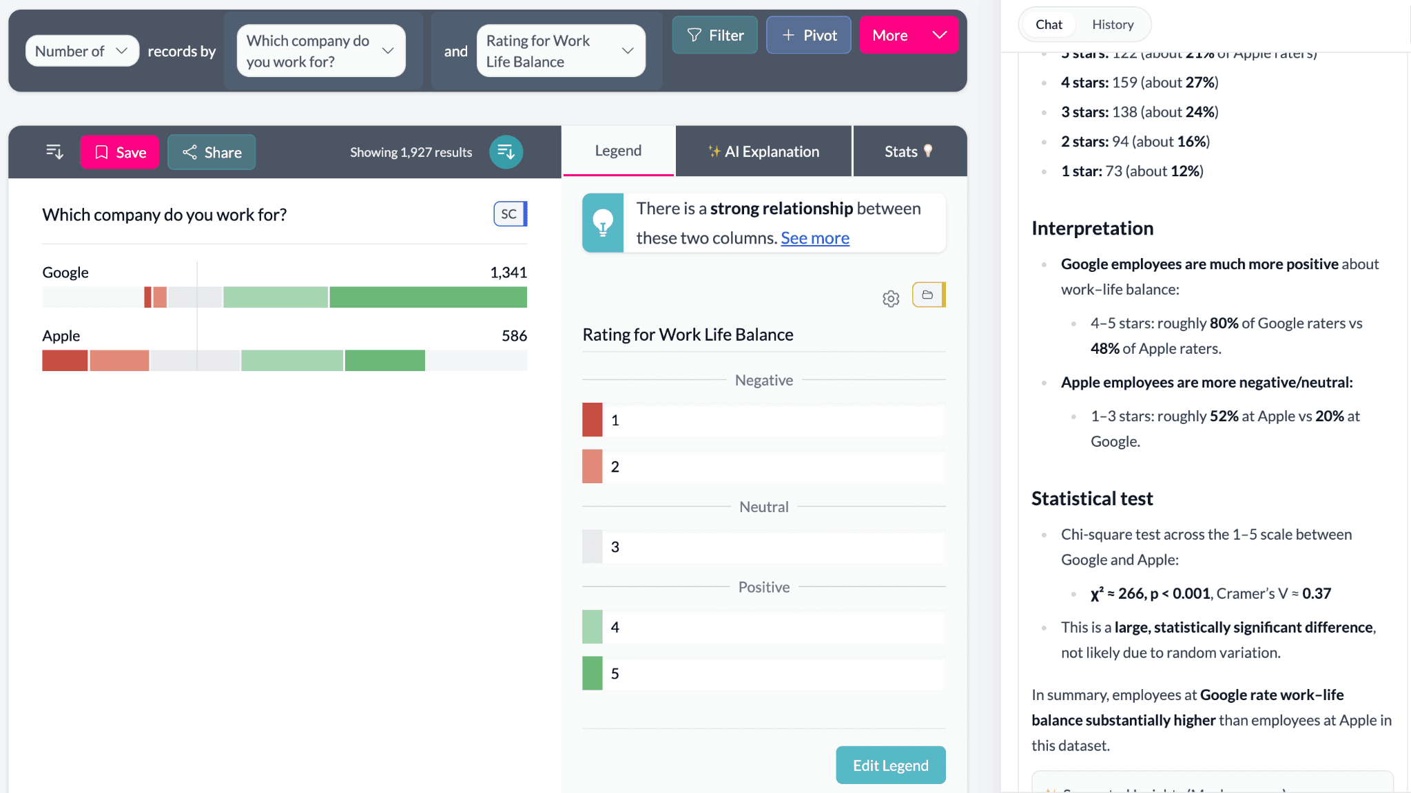Click the sort icon left of Save
Viewport: 1411px width, 793px height.
(x=54, y=152)
